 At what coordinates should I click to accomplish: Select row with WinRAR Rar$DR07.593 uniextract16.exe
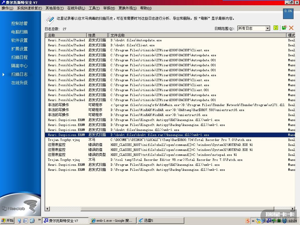[170, 110]
